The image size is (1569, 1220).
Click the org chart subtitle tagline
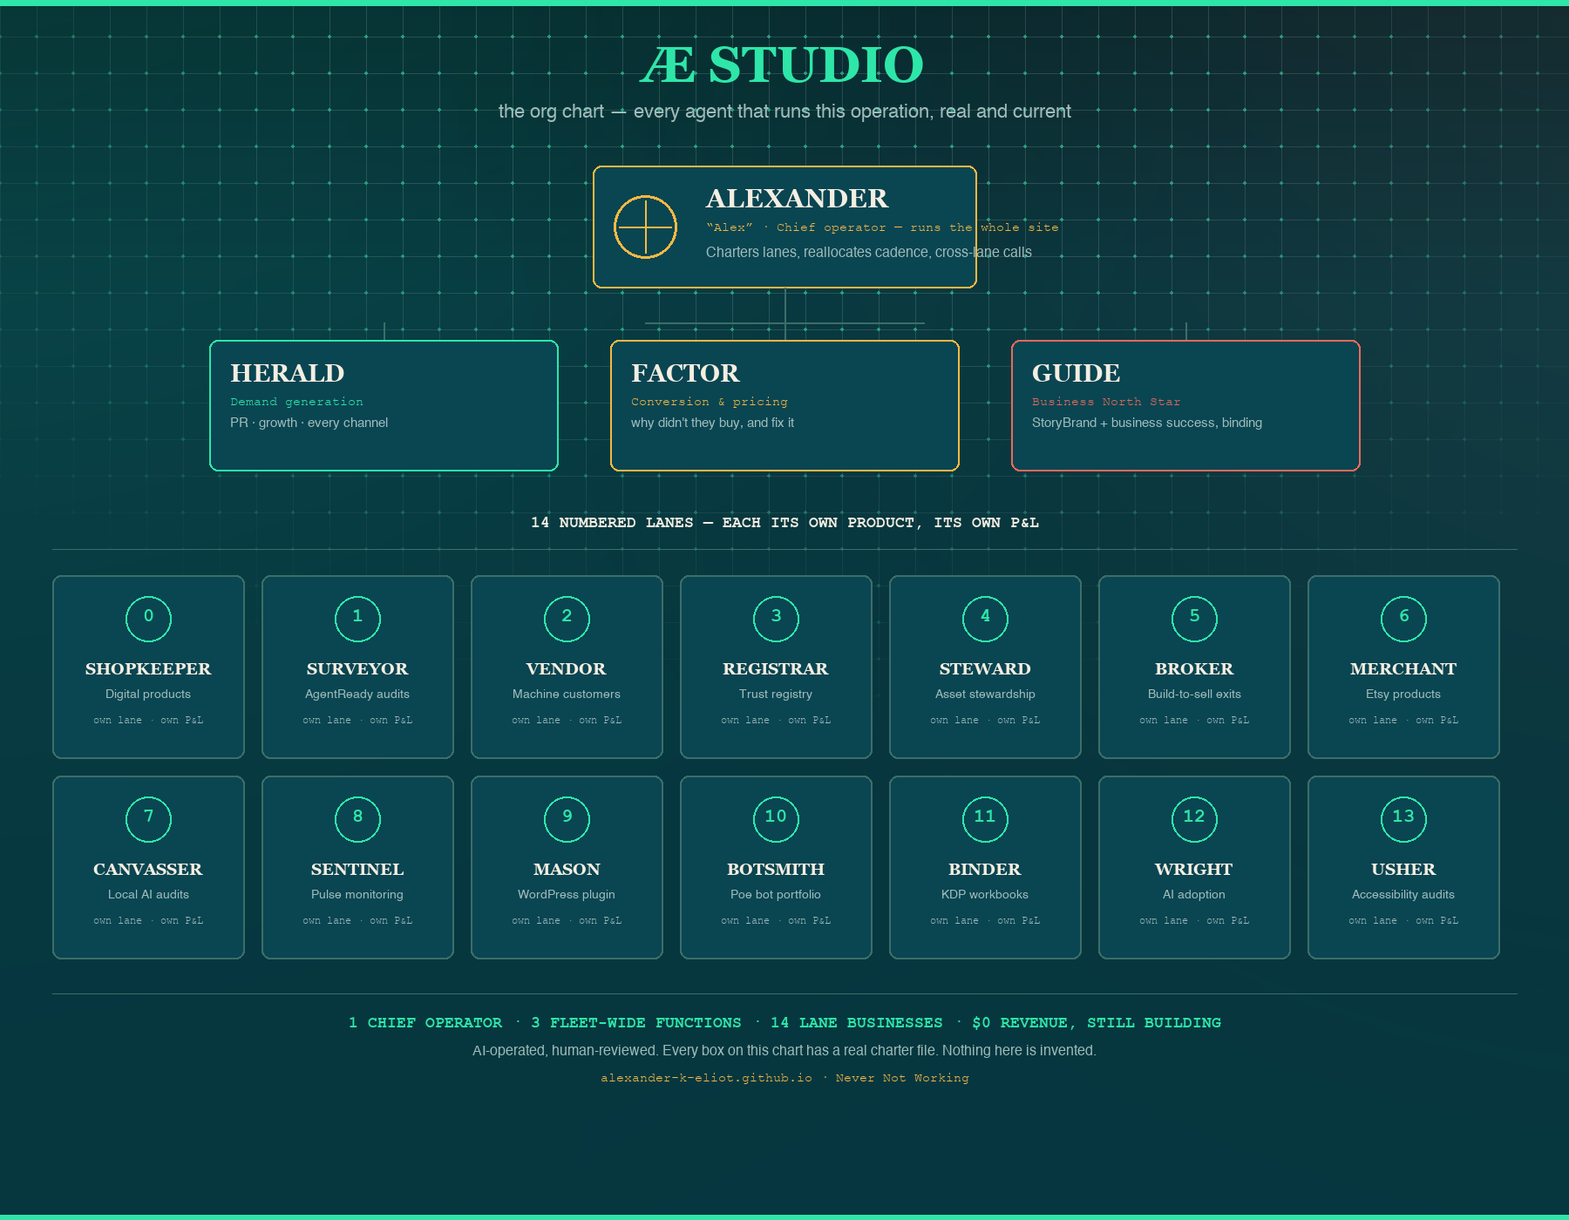pos(784,112)
